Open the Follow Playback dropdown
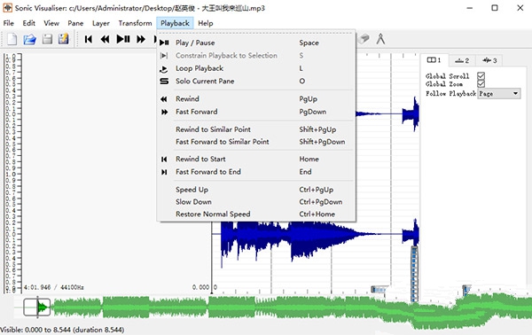532x335 pixels. (x=498, y=94)
